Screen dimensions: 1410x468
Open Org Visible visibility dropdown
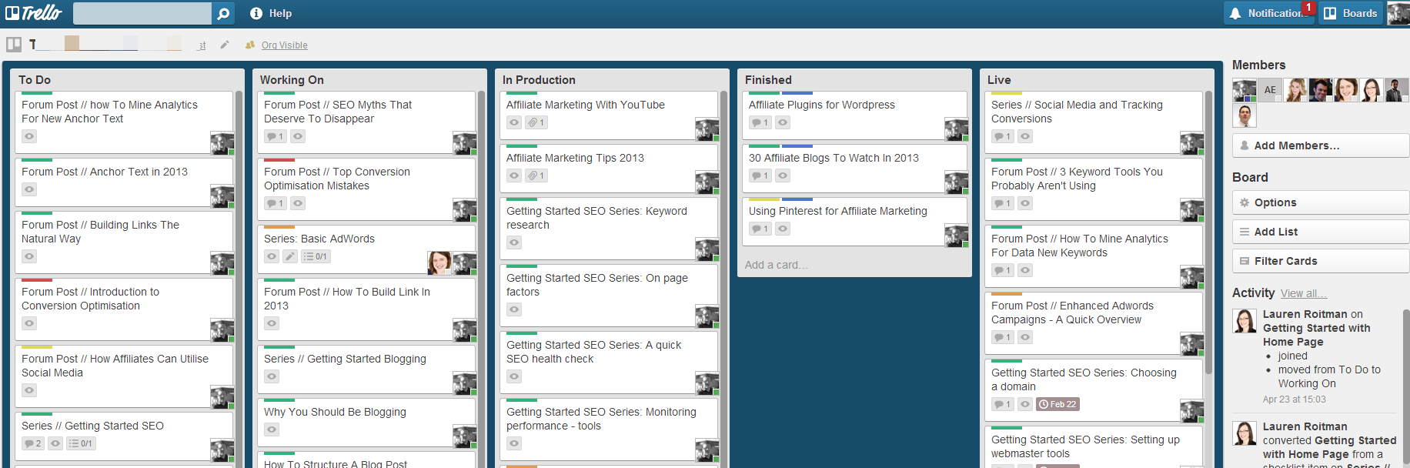tap(284, 45)
